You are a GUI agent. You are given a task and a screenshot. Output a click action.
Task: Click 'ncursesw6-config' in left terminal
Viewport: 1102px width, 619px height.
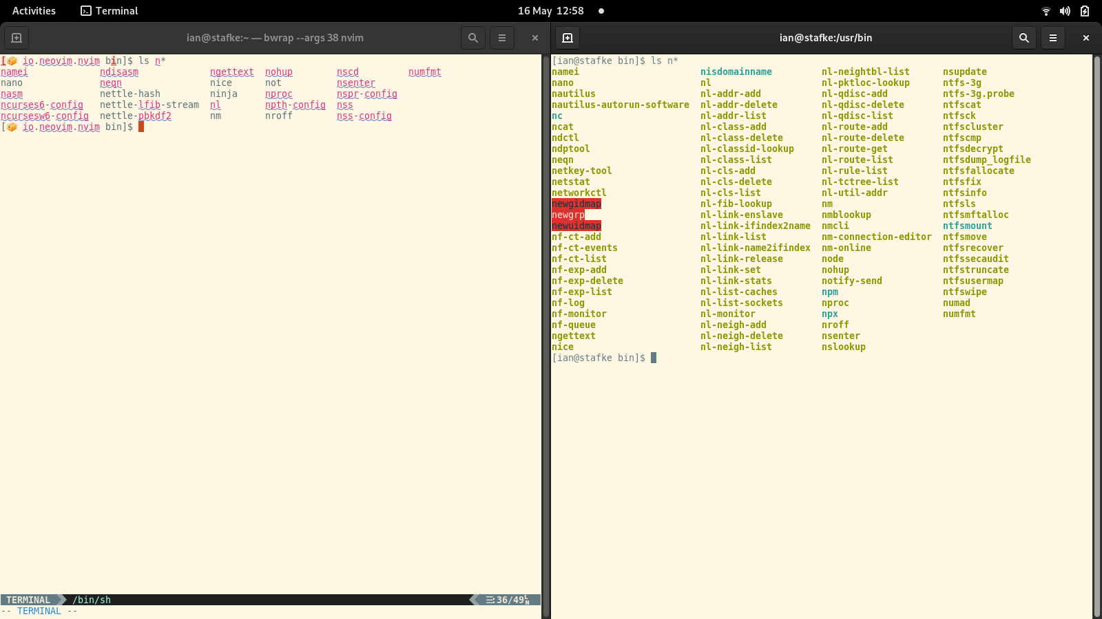45,116
